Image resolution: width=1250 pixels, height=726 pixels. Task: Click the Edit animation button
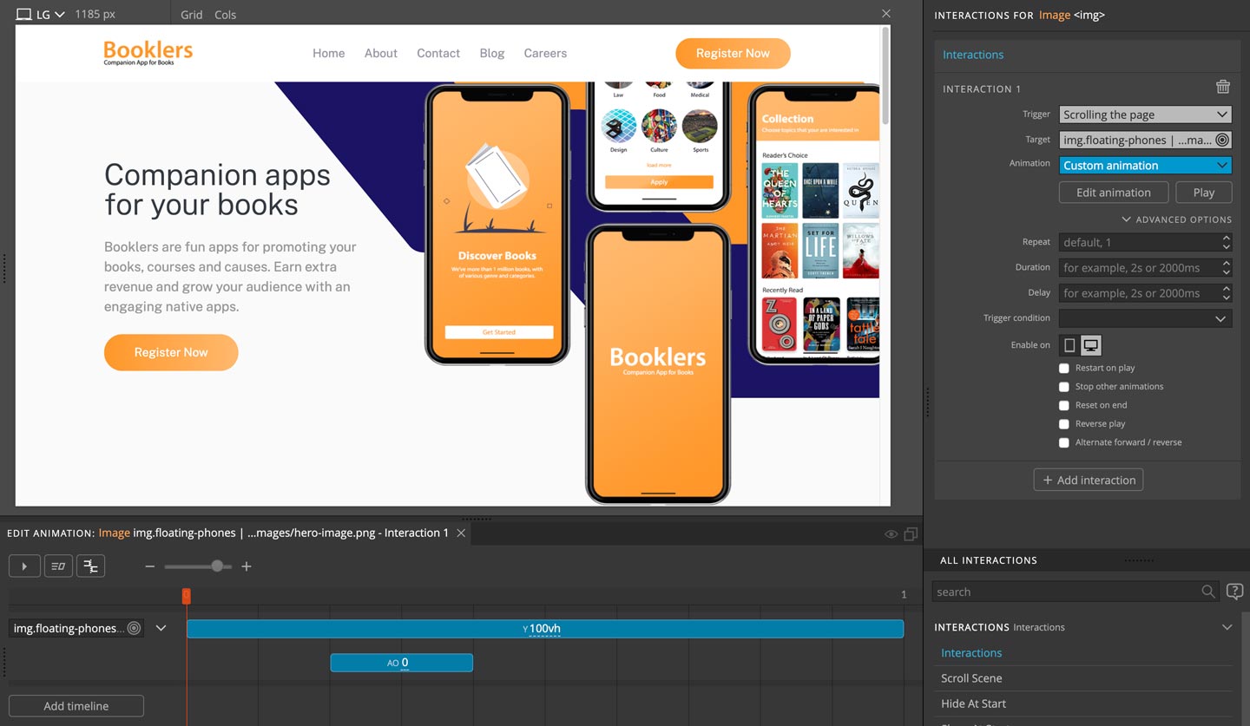[1114, 193]
